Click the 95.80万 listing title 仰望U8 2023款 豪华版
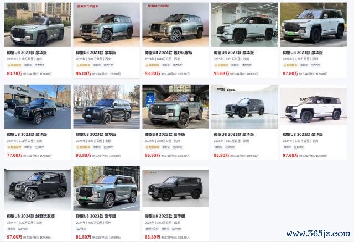This screenshot has height=242, width=354. (234, 134)
